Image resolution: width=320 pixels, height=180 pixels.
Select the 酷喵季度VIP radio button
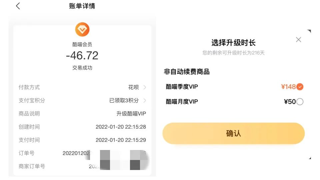click(300, 87)
